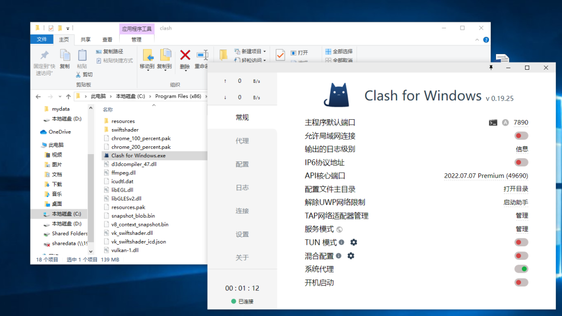Click Cut (剪切) scissors in Explorer ribbon

click(x=84, y=74)
